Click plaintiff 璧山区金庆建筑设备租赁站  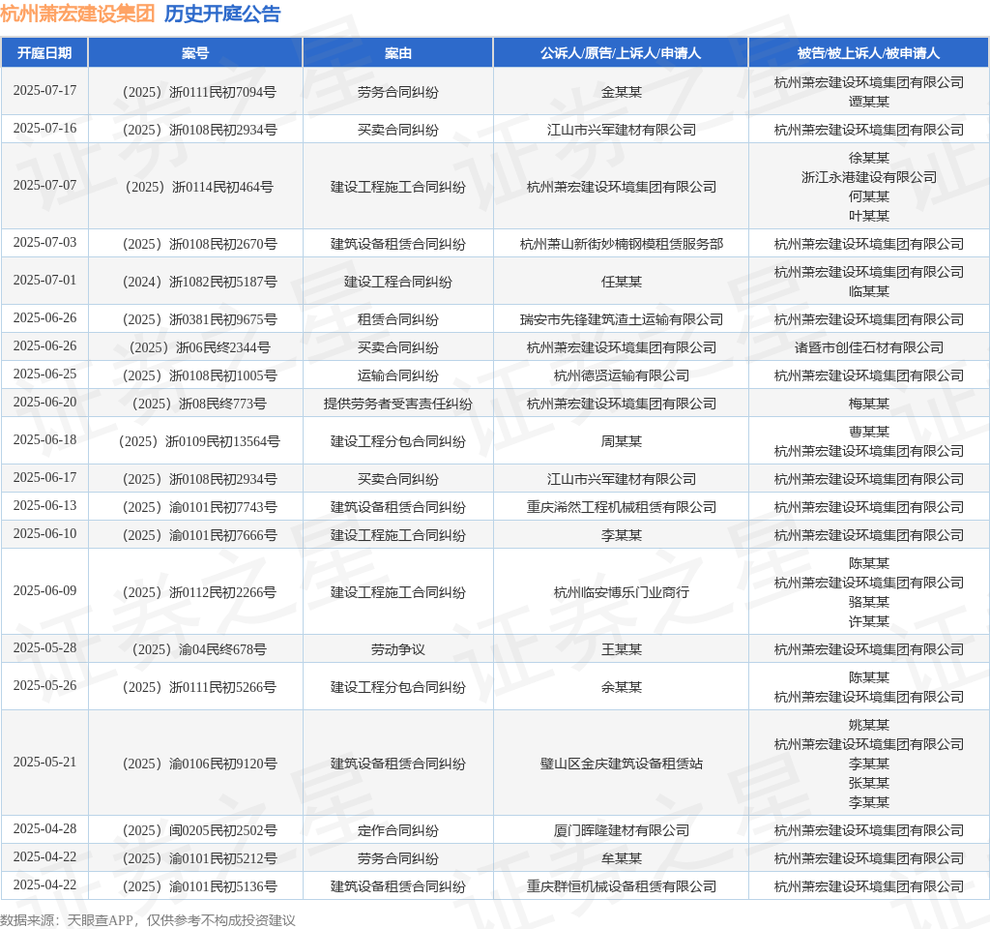(x=622, y=764)
